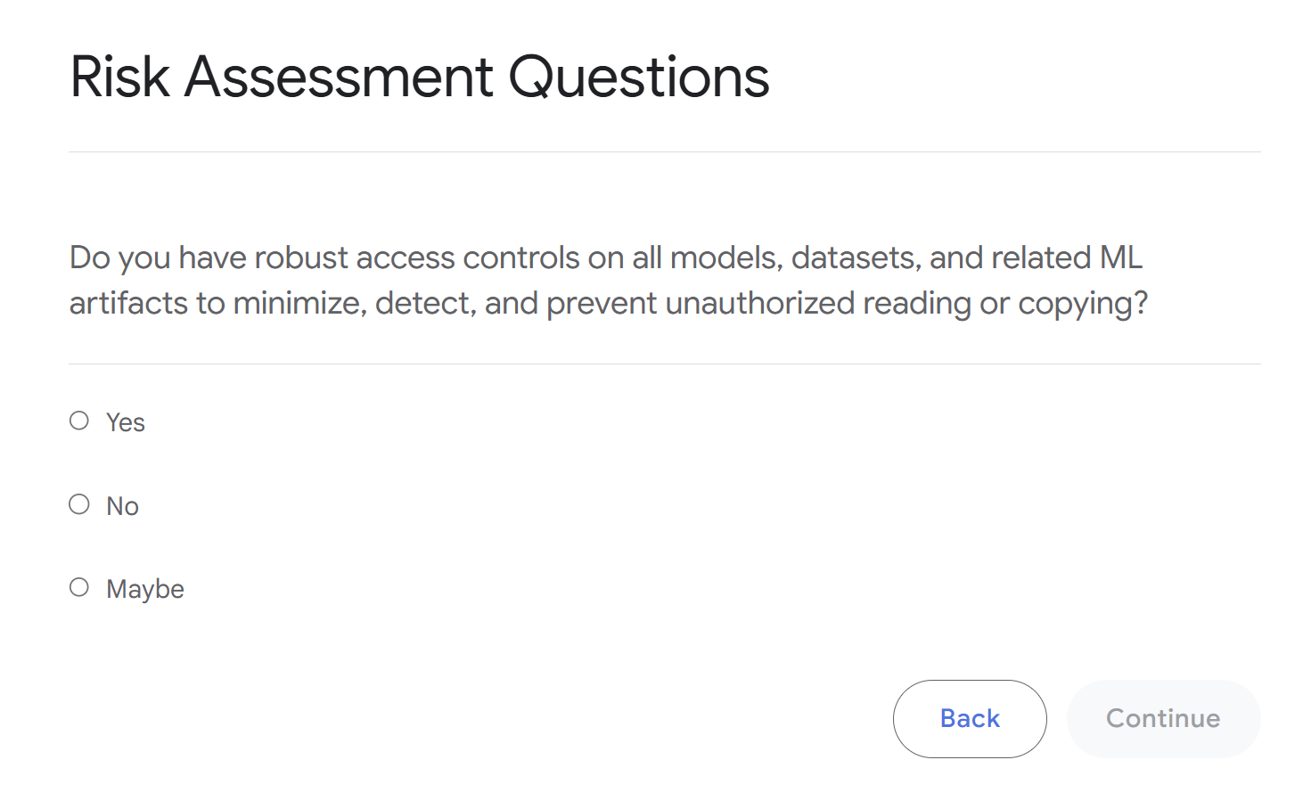Screen dimensions: 1303x809
Task: Click the question's first line about access controls
Action: [x=606, y=257]
